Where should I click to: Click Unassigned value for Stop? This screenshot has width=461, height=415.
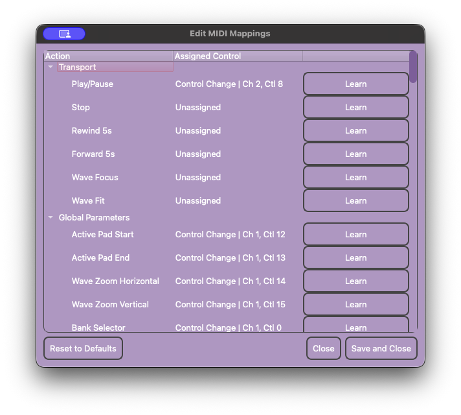pyautogui.click(x=198, y=107)
